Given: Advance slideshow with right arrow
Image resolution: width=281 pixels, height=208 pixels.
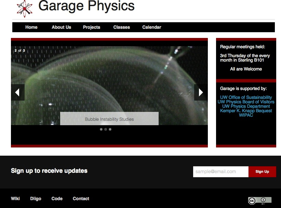Looking at the screenshot, I should (x=201, y=92).
